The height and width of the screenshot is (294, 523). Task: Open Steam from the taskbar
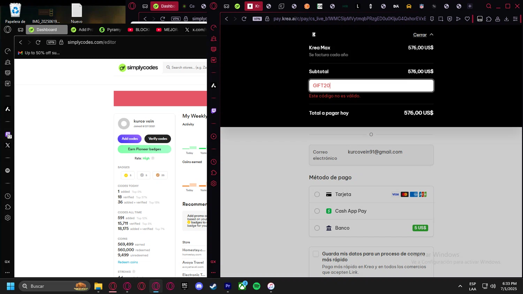click(x=213, y=286)
